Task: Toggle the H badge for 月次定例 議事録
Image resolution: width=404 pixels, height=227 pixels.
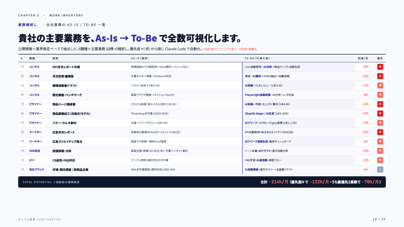Action: (380, 76)
